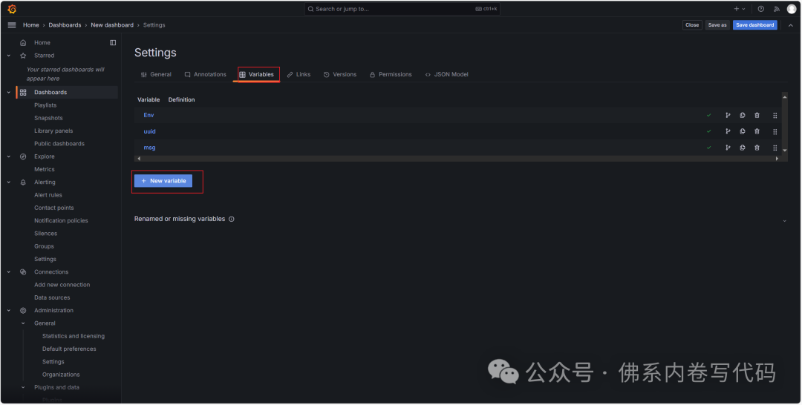Click the info icon beside Renamed or missing variables
The height and width of the screenshot is (405, 802).
click(x=231, y=219)
